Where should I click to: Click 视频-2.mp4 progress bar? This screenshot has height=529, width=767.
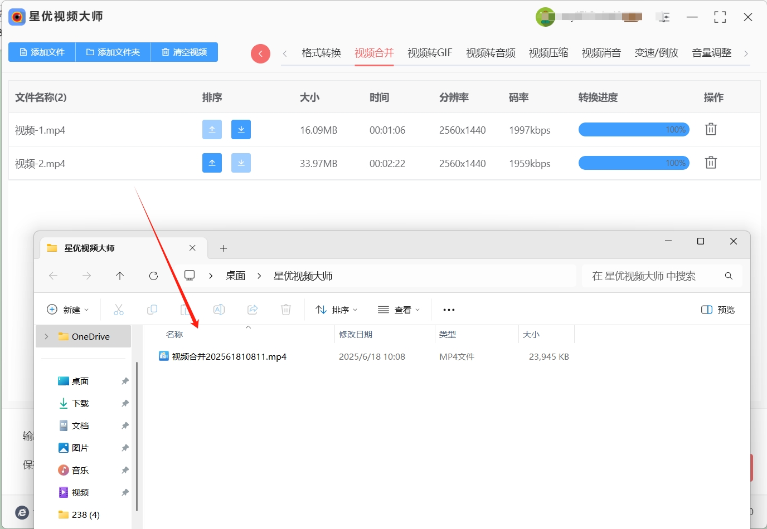click(634, 163)
